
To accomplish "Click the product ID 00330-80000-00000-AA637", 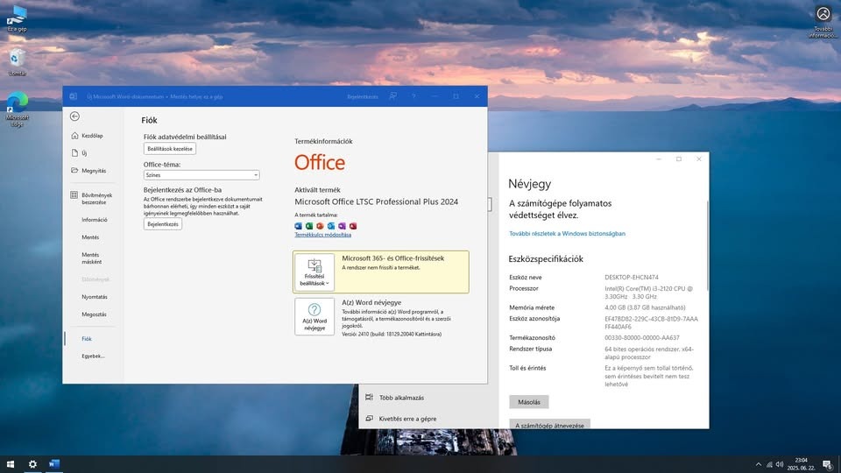I will click(642, 338).
